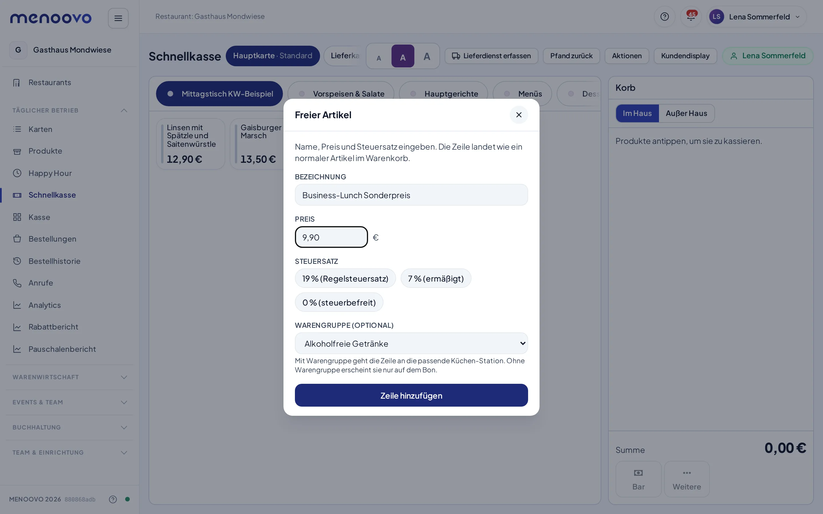Click the Karten list icon
This screenshot has width=823, height=514.
pyautogui.click(x=17, y=129)
